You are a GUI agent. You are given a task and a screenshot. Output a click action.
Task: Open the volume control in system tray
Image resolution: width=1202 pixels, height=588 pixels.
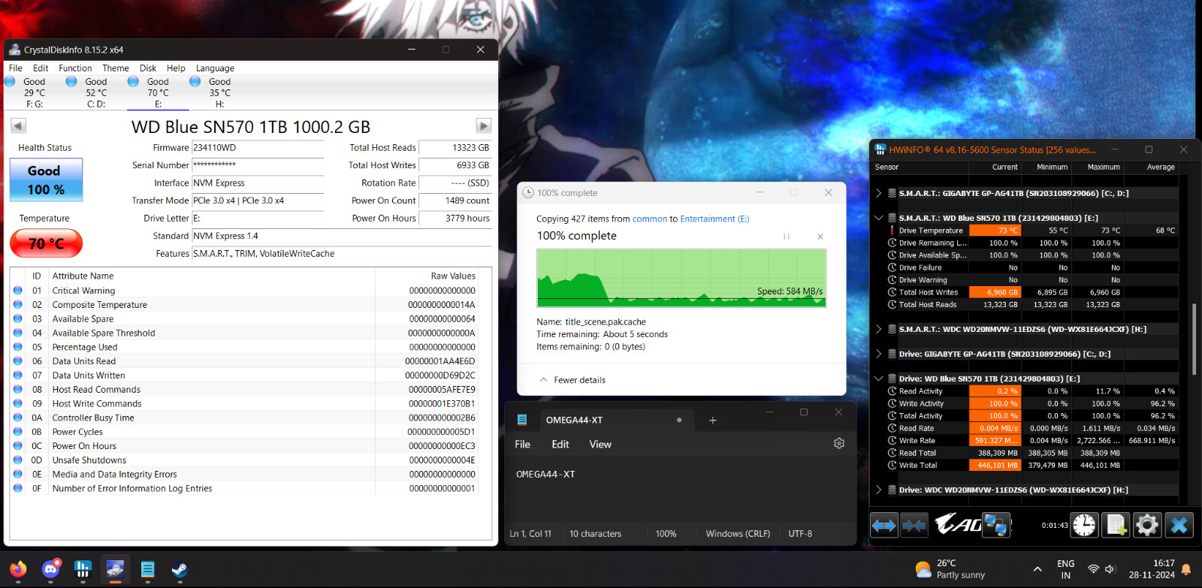[x=1110, y=569]
